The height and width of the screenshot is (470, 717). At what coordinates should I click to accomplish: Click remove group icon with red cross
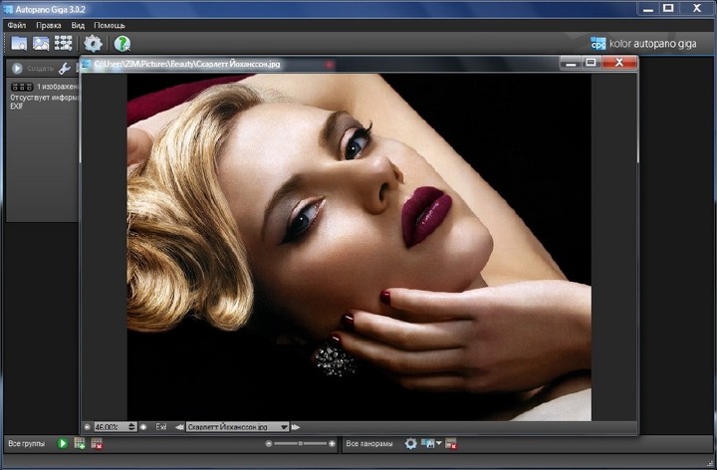(97, 443)
